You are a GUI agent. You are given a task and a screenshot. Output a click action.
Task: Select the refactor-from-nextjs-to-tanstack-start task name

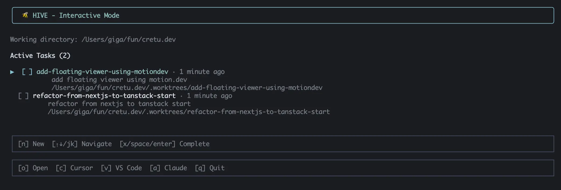pos(104,96)
